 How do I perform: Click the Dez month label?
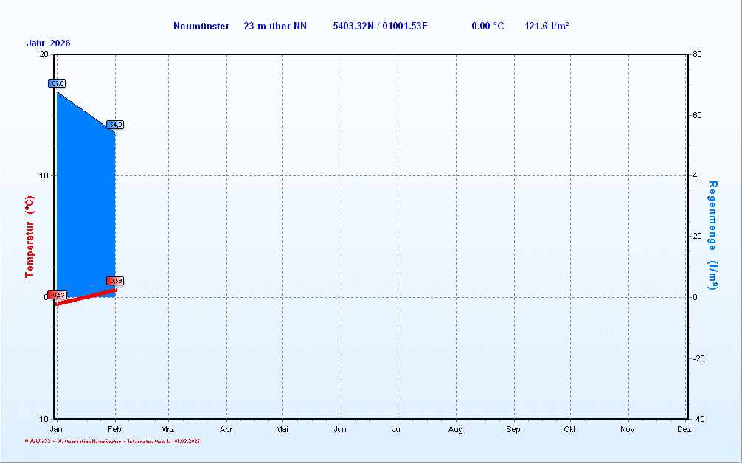684,429
